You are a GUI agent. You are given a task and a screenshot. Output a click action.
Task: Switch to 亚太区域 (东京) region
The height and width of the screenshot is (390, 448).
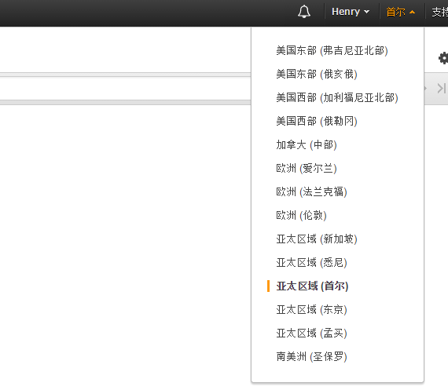[311, 309]
